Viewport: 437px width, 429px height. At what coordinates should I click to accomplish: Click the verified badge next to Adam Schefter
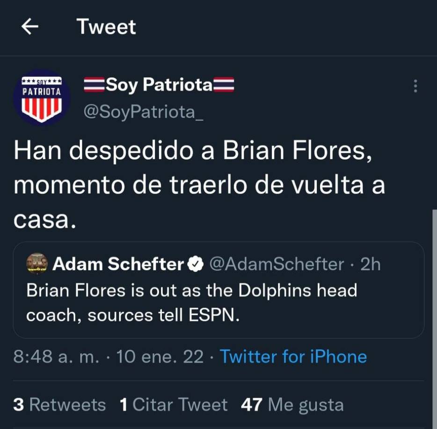[195, 264]
